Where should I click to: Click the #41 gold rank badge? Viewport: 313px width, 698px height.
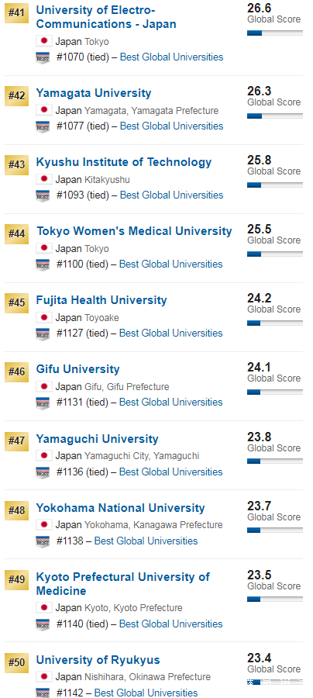click(16, 13)
